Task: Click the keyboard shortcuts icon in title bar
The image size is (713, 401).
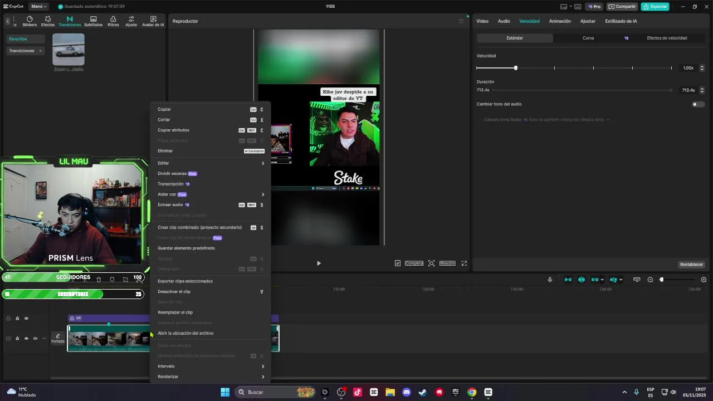Action: [578, 7]
